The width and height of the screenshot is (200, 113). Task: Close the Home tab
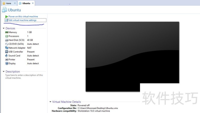click(15, 3)
